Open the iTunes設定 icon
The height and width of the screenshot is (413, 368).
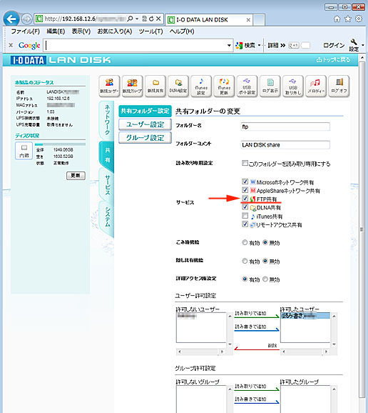click(x=201, y=86)
